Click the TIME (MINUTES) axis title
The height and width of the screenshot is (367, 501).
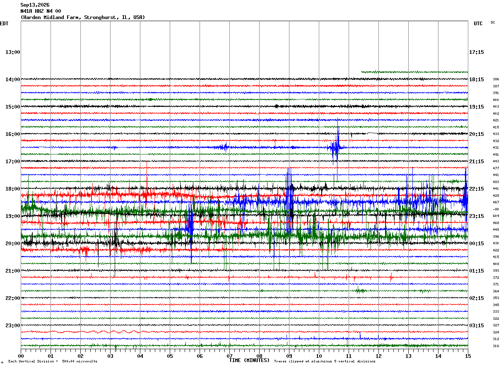point(249,360)
